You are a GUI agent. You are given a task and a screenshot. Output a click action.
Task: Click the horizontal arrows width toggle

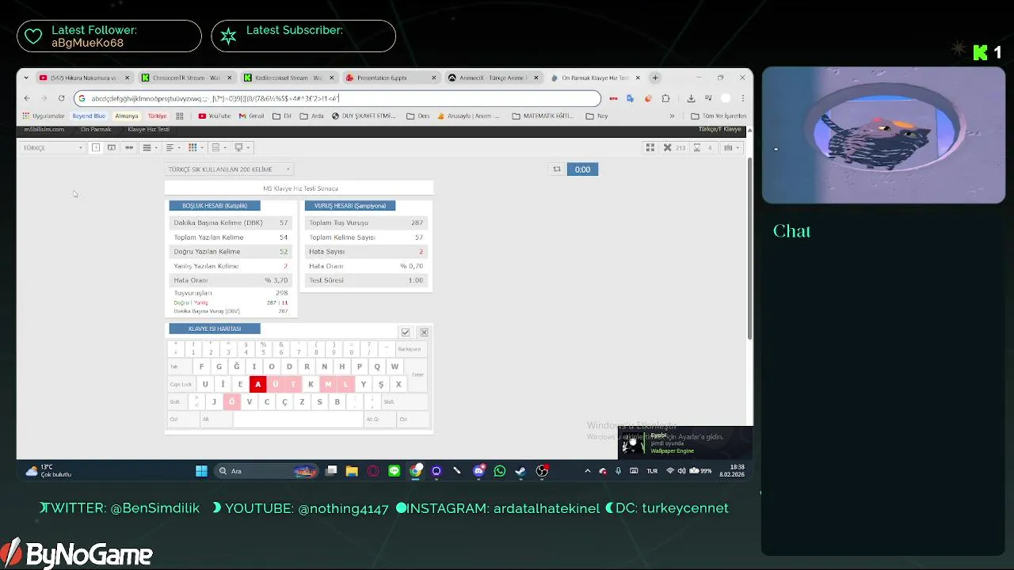129,147
